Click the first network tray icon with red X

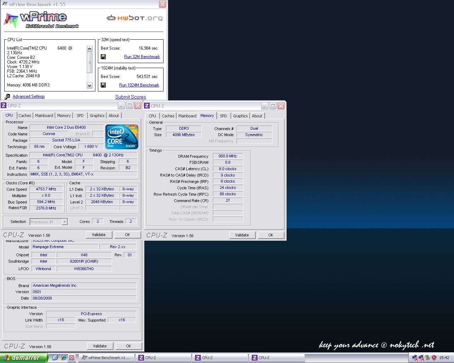tap(415, 358)
